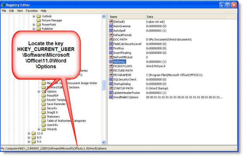Click the NoFontMRUList string value icon

point(111,57)
